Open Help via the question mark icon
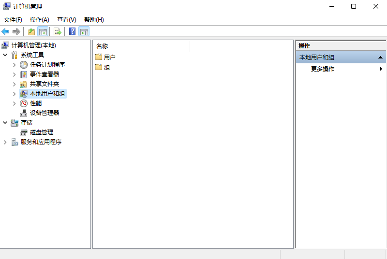 click(72, 31)
